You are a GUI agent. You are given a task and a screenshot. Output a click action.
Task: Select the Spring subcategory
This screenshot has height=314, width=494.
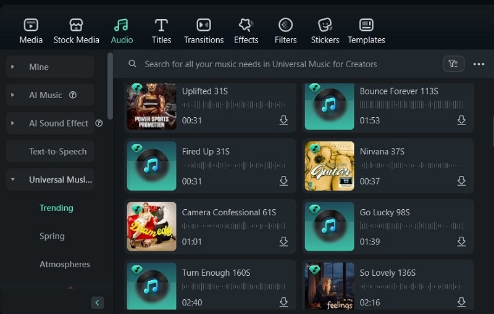52,236
